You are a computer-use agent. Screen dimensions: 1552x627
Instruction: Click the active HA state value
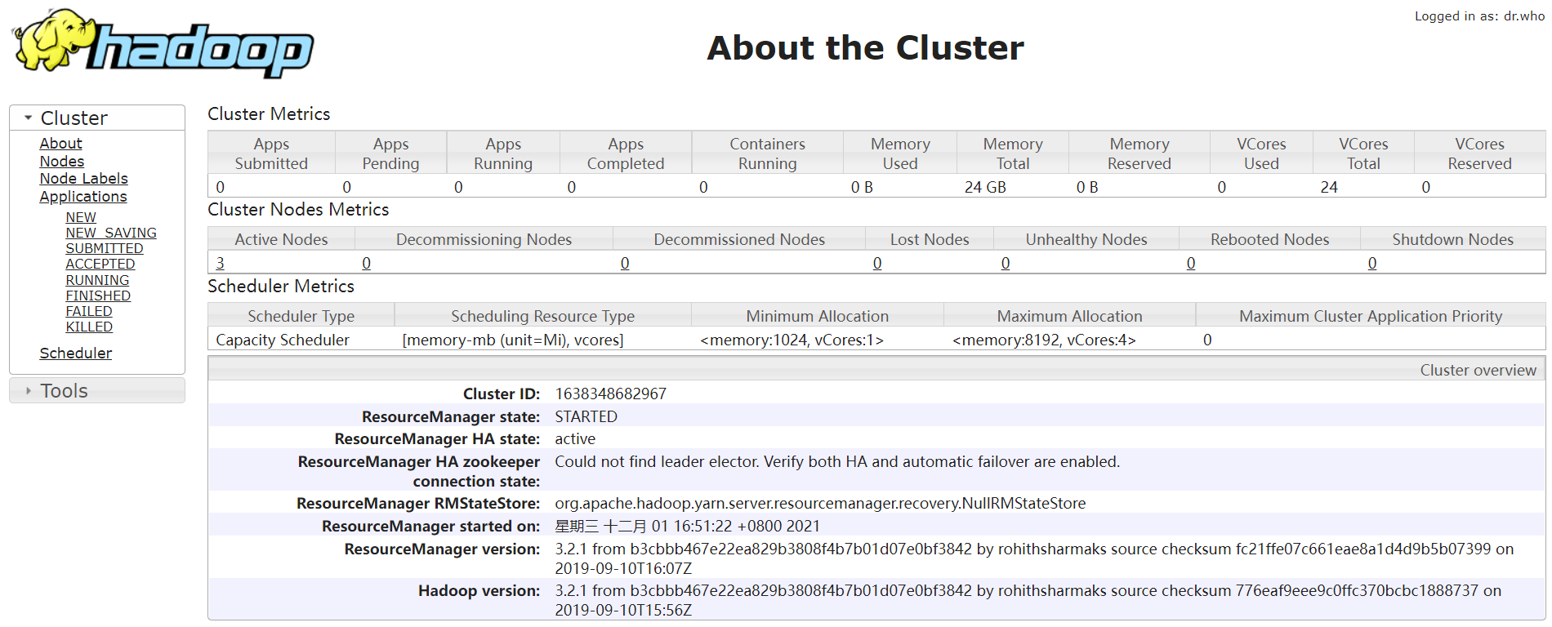point(575,438)
